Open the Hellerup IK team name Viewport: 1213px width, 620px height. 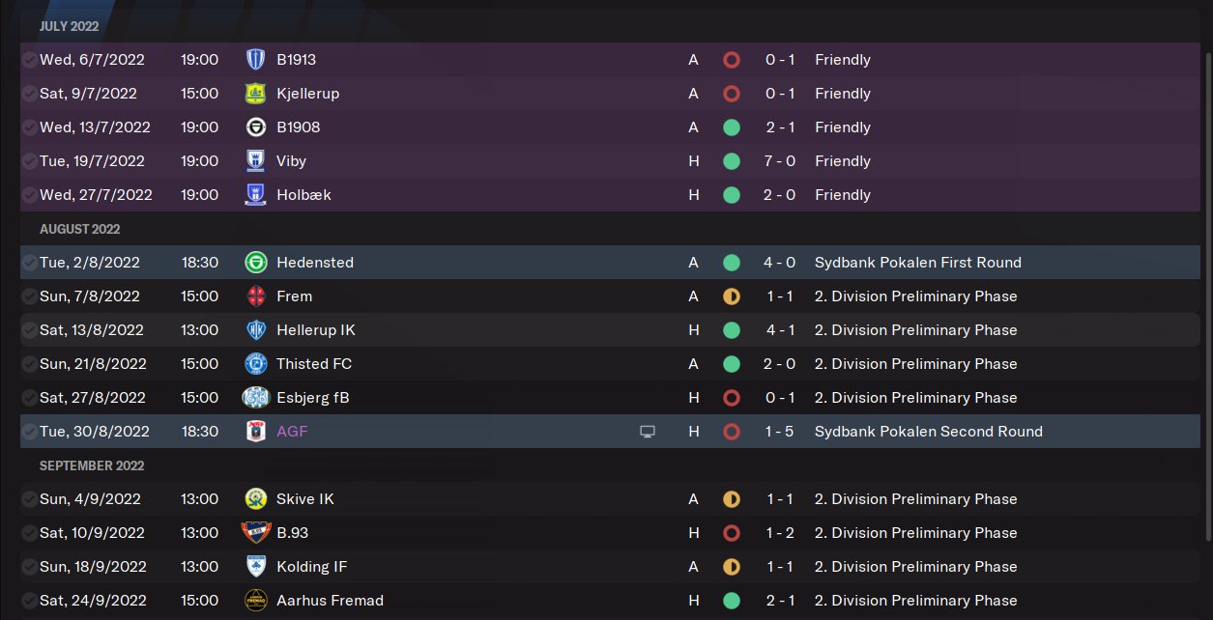(315, 330)
